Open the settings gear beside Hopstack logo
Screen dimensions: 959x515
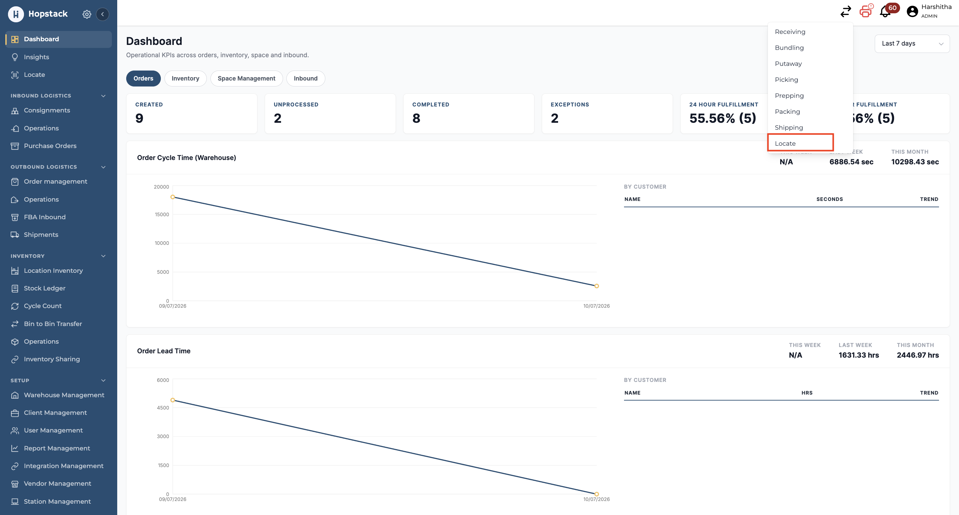87,14
